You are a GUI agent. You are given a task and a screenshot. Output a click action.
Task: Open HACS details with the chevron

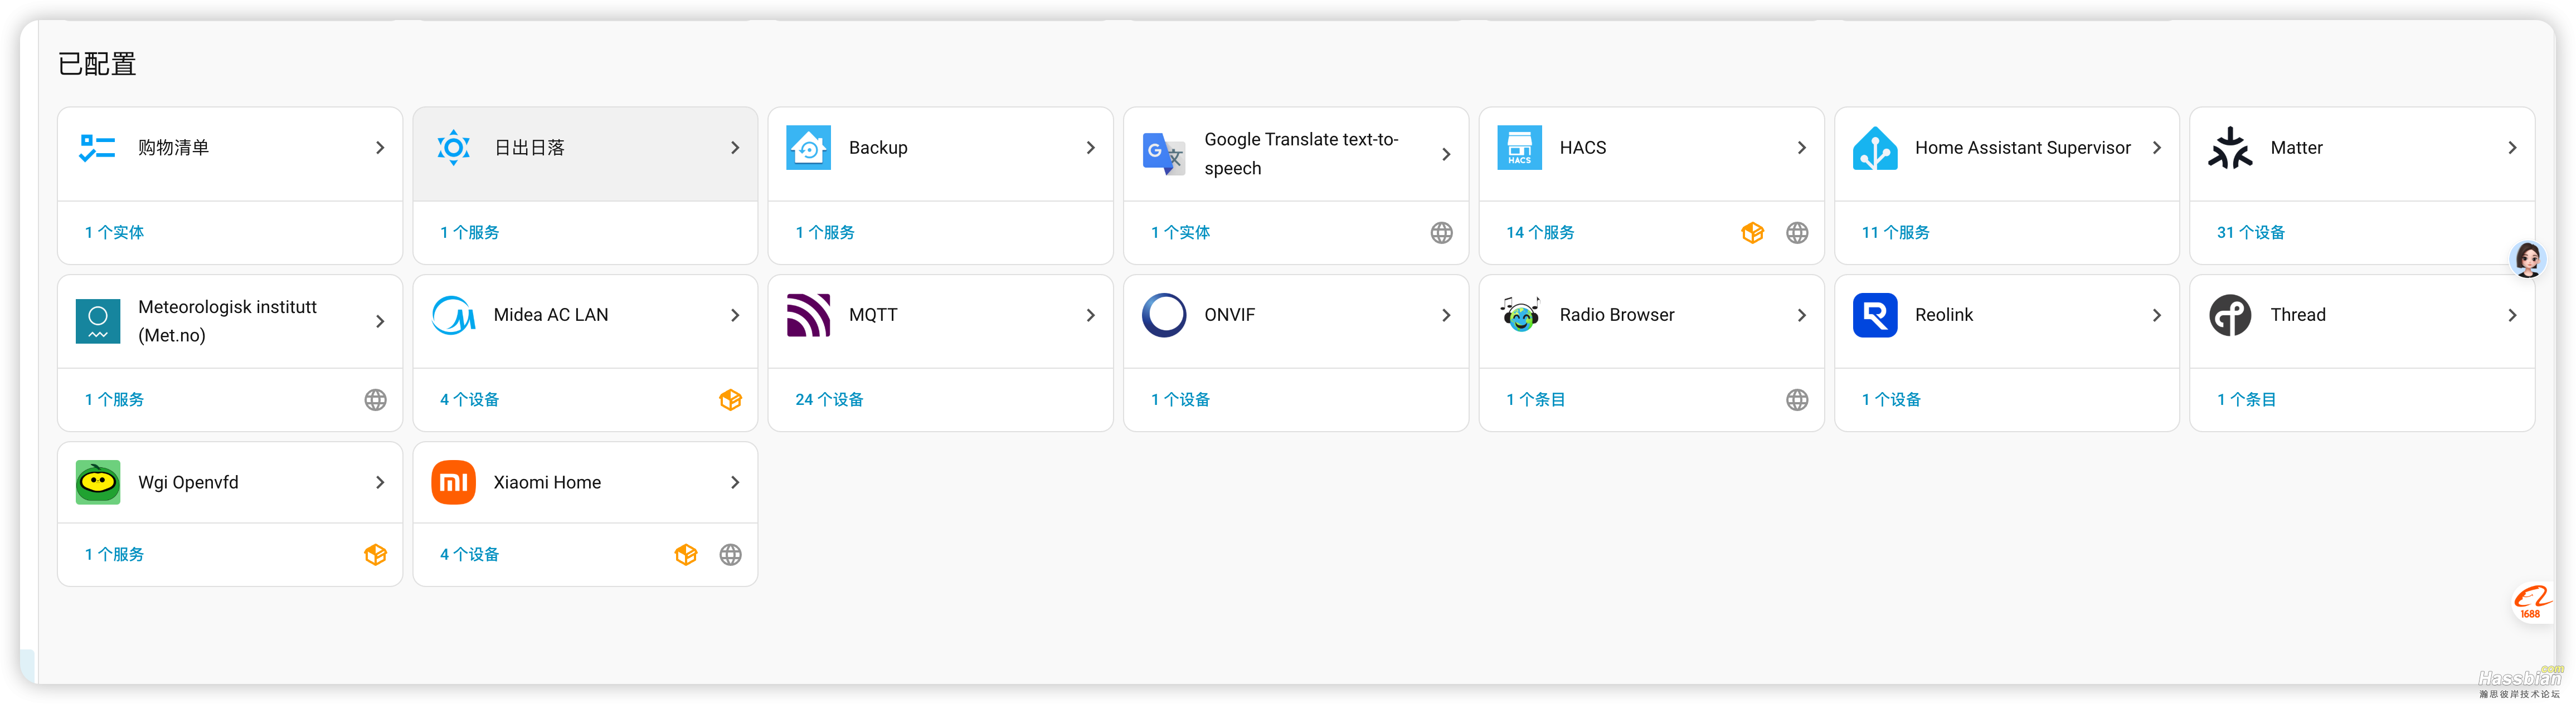pyautogui.click(x=1801, y=148)
